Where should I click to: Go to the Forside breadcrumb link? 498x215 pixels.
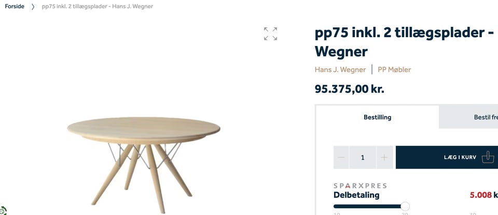(x=15, y=6)
